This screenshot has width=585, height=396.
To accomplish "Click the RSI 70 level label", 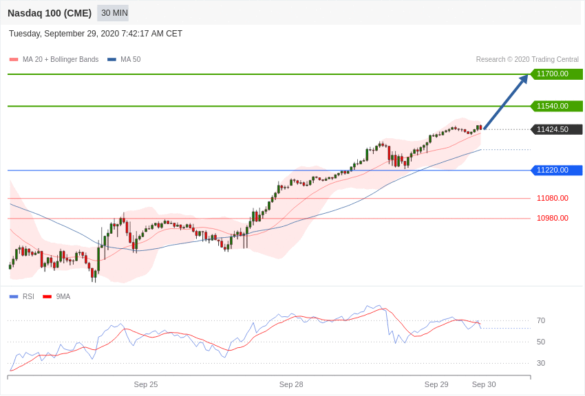I will click(x=541, y=320).
